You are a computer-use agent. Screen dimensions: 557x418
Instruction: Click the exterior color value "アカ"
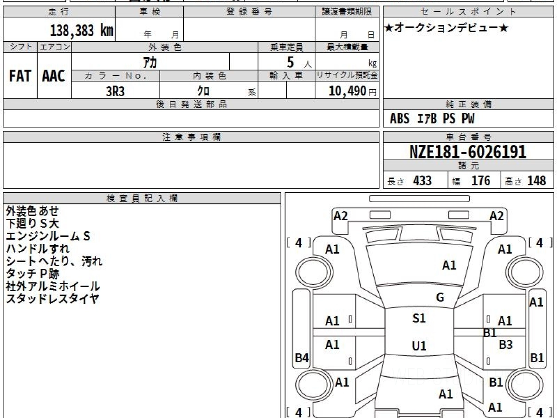(x=150, y=61)
